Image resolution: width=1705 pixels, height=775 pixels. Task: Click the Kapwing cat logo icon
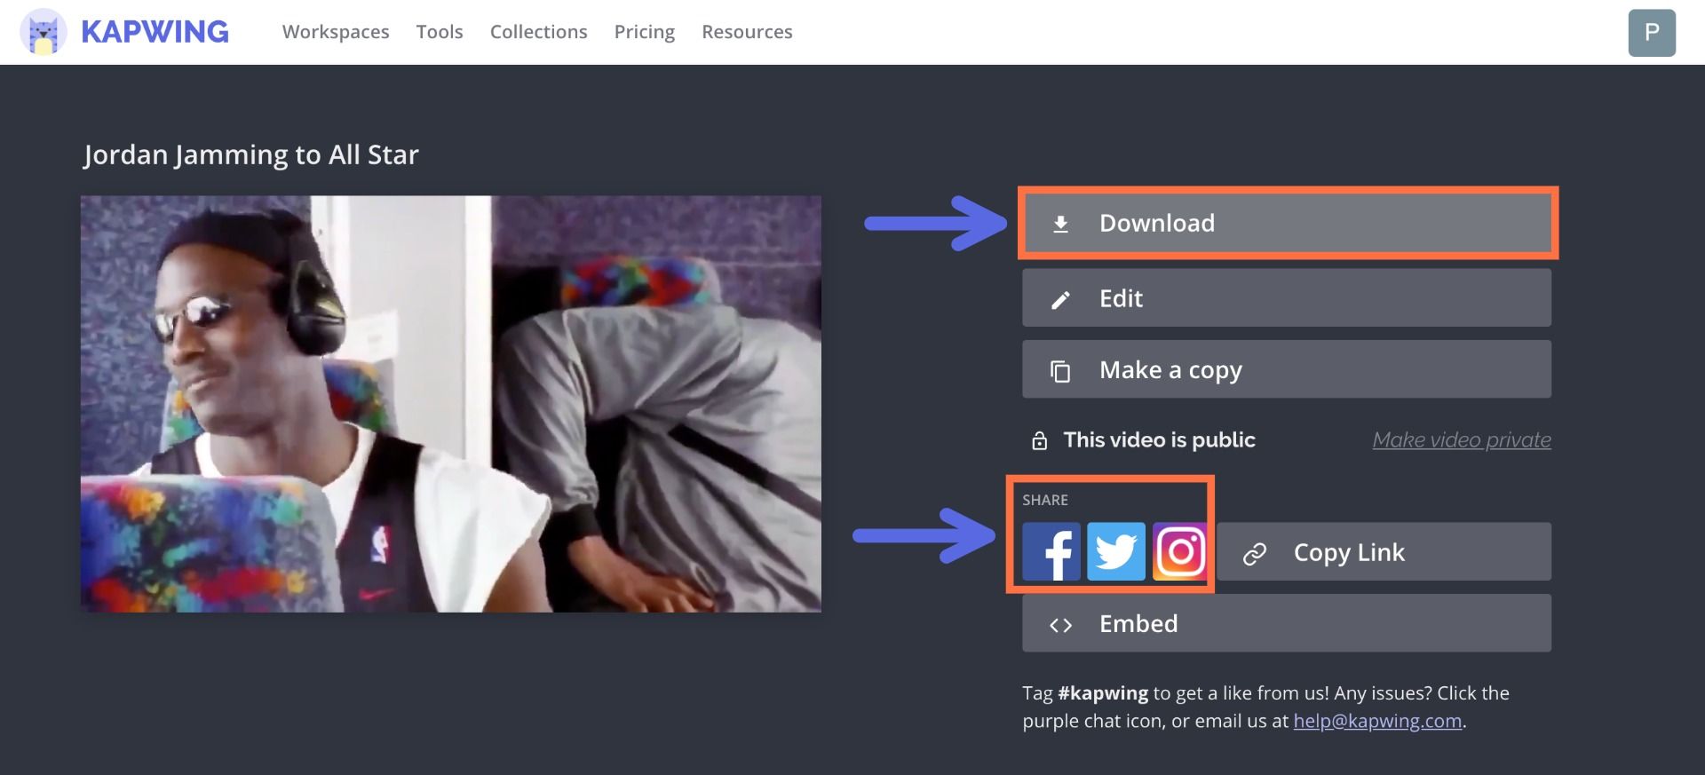pos(43,32)
